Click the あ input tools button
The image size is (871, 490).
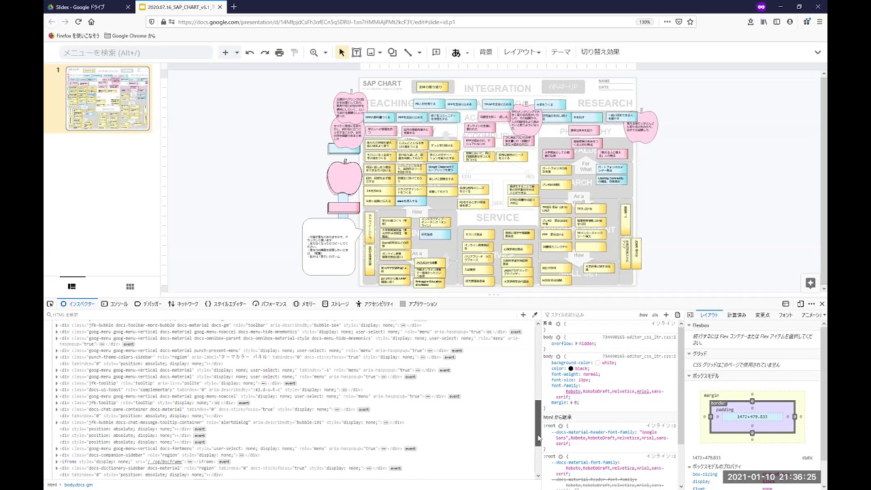click(x=456, y=52)
